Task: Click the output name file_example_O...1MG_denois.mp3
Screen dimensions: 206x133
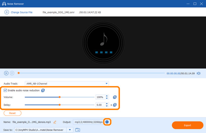Action: [32, 122]
